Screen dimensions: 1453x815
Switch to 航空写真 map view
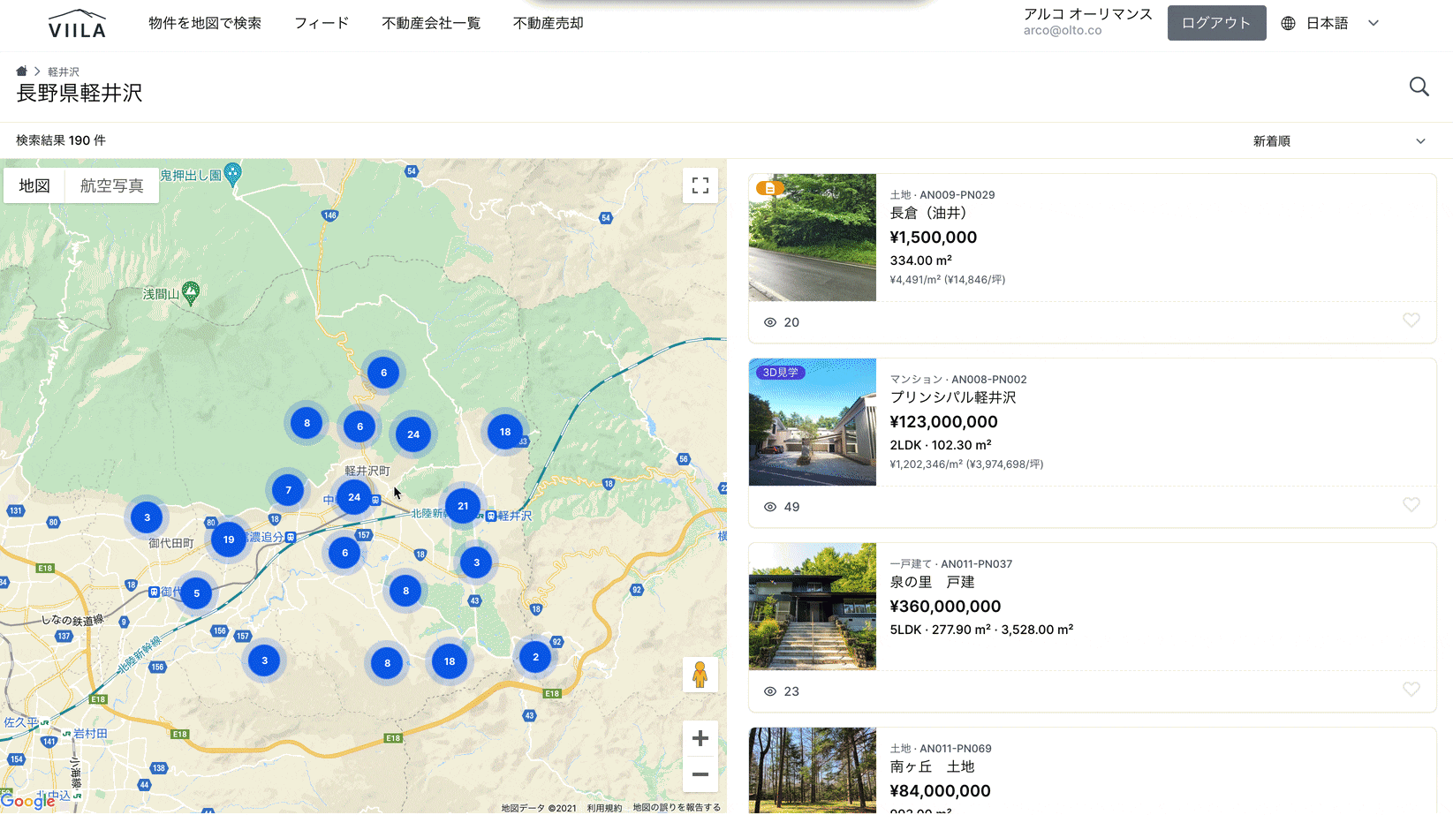click(x=111, y=185)
